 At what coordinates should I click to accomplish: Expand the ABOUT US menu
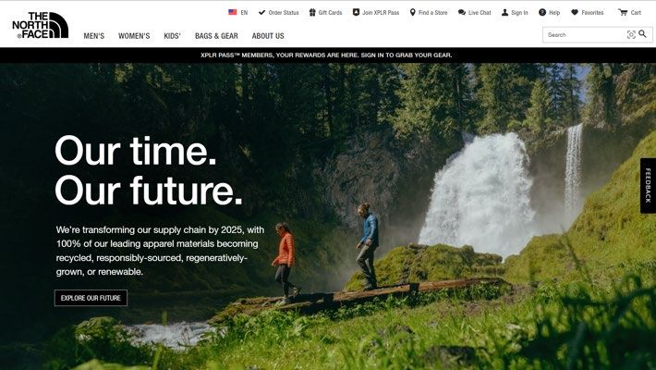(268, 36)
